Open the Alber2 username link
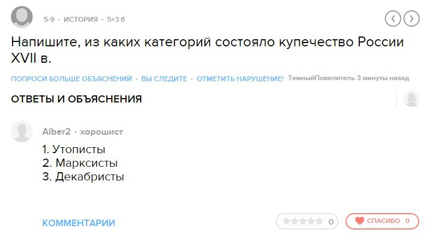This screenshot has height=236, width=435. pyautogui.click(x=56, y=132)
